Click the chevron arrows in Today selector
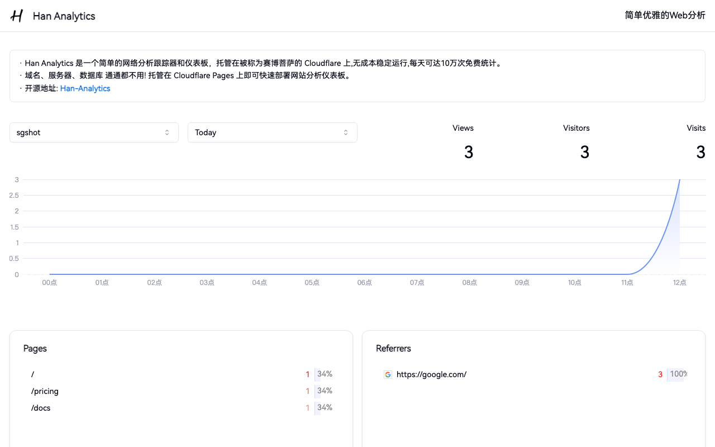This screenshot has width=715, height=447. (x=346, y=132)
